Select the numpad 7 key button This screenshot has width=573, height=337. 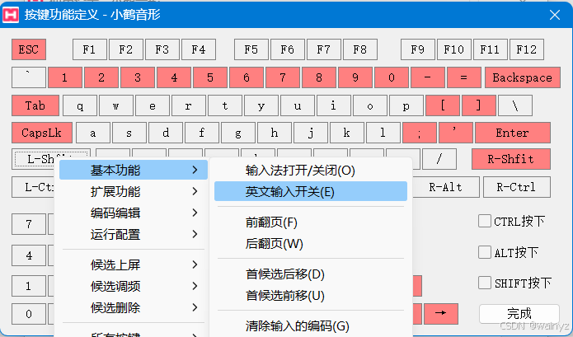(29, 224)
